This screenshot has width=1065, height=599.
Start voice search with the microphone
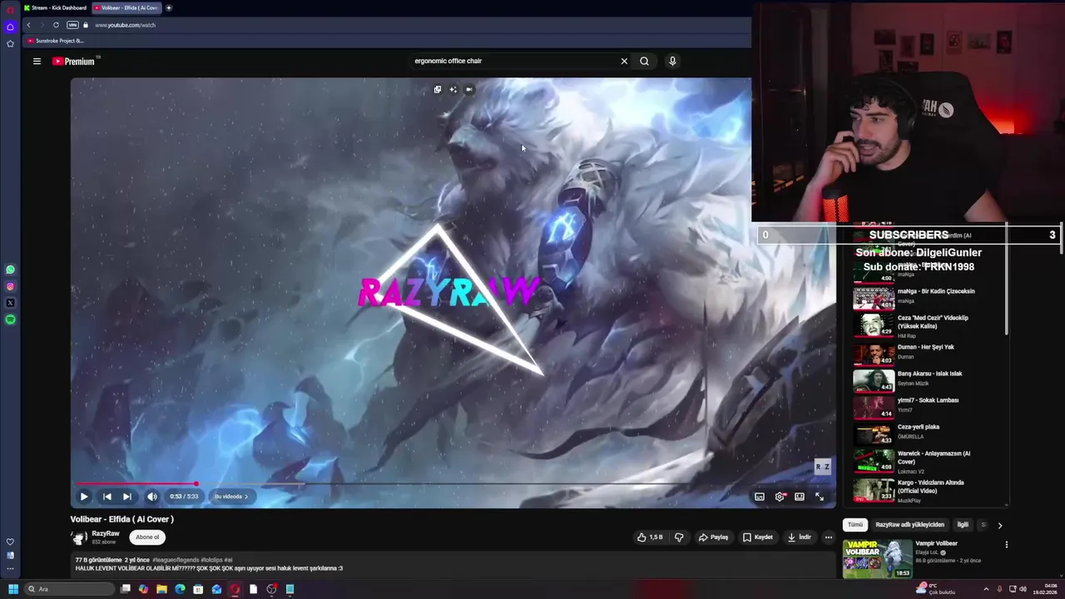[x=672, y=61]
